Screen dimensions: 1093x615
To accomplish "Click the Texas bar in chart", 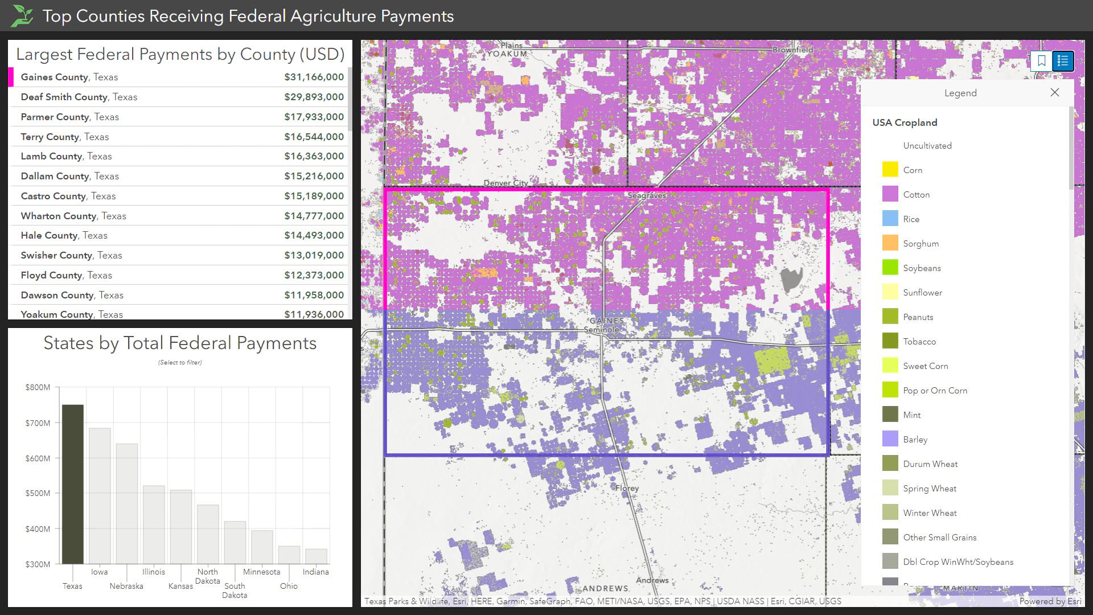I will [73, 484].
